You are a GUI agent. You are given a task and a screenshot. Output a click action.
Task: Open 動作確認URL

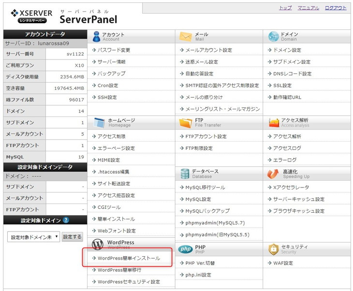[x=287, y=97]
